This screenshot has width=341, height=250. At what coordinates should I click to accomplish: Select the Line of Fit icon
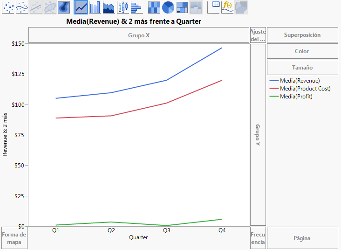click(36, 7)
